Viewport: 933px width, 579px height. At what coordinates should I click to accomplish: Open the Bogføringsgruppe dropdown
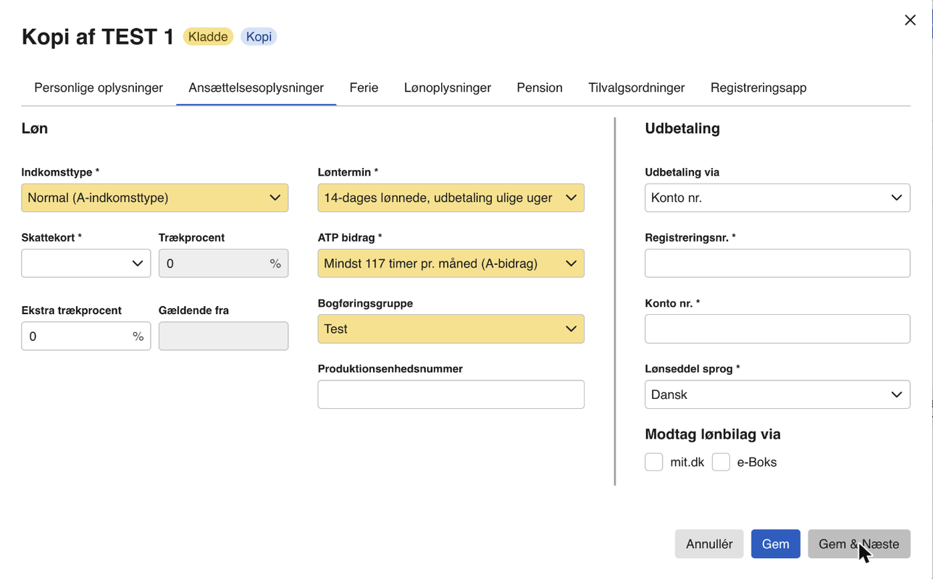(x=451, y=329)
